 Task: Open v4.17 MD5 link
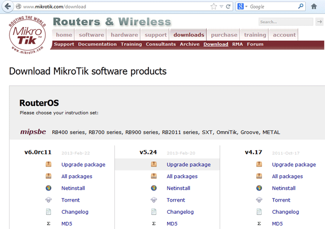point(277,223)
